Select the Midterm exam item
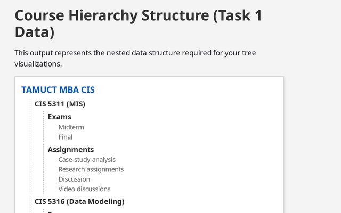Image resolution: width=341 pixels, height=213 pixels. pos(71,127)
